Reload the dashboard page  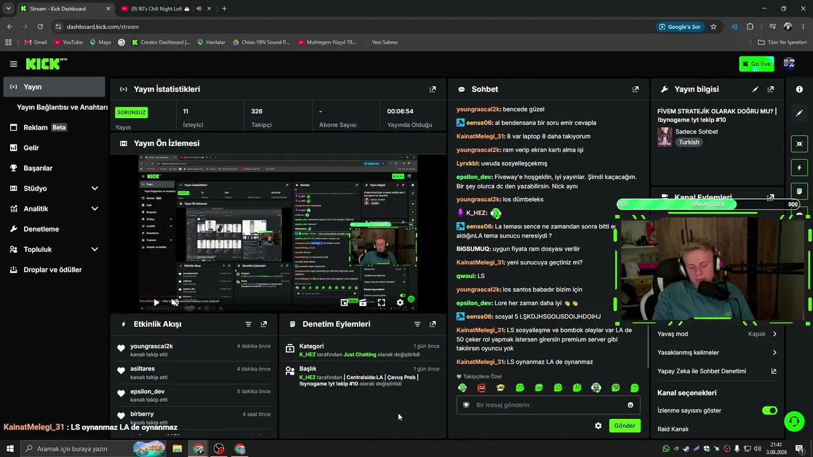point(40,27)
